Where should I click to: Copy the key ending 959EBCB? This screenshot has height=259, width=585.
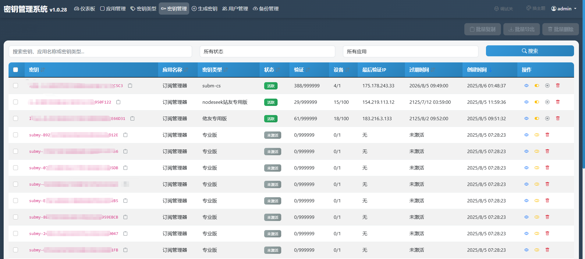coord(125,217)
